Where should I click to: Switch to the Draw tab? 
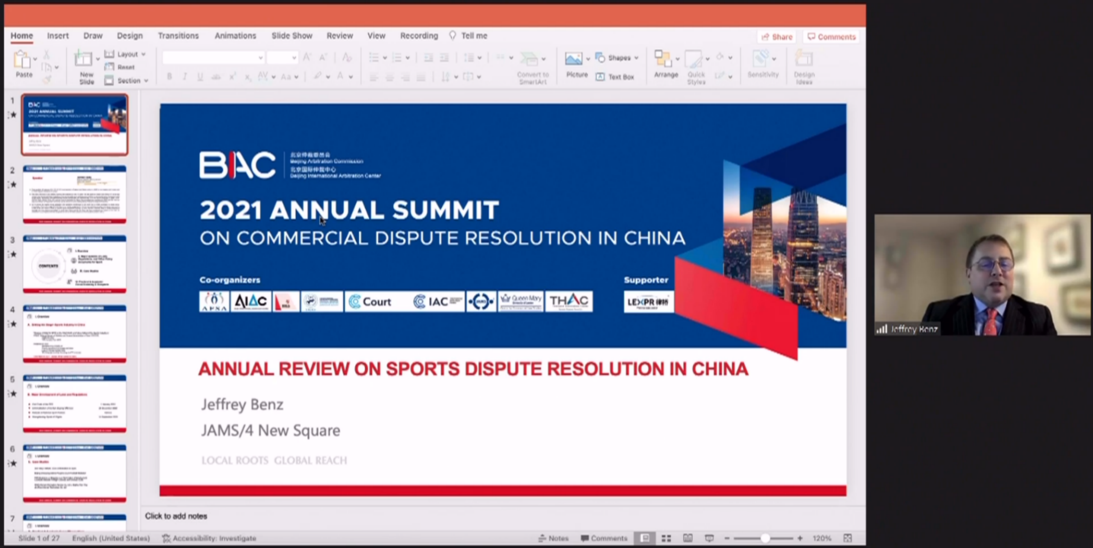tap(93, 36)
